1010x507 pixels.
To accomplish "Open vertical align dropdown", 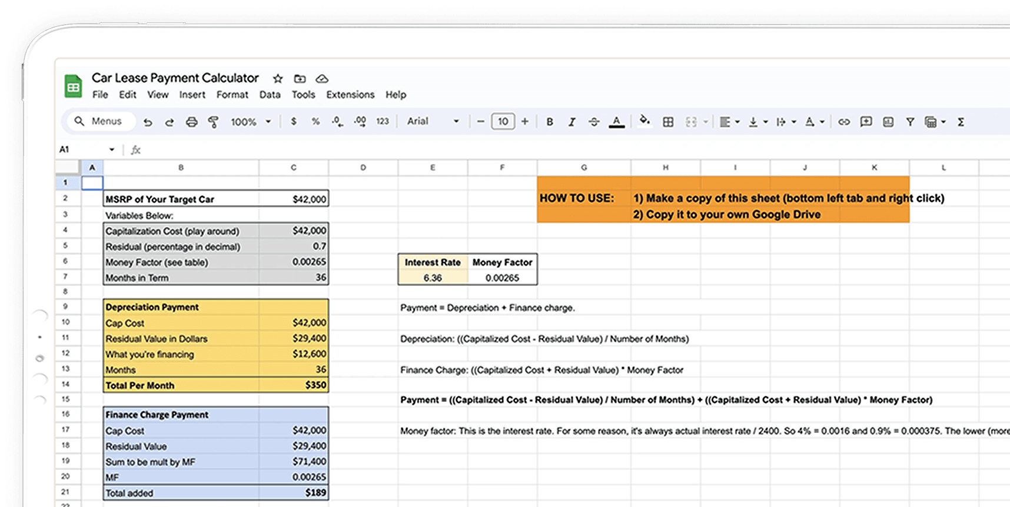I will click(757, 122).
